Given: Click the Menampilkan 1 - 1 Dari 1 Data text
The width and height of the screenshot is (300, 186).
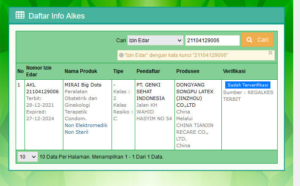Looking at the screenshot, I should (x=128, y=157).
